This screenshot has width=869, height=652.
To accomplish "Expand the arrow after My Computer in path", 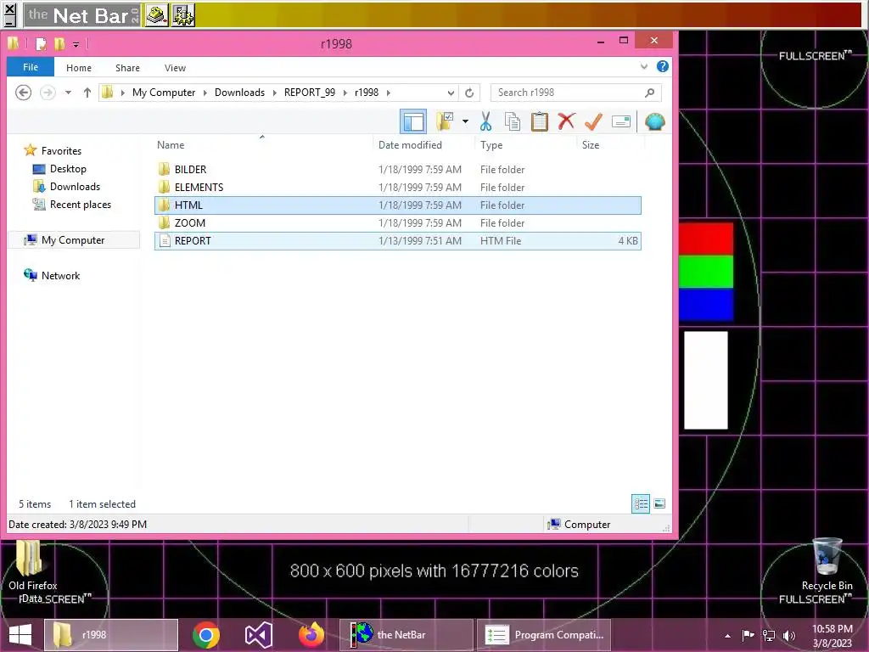I will click(205, 93).
